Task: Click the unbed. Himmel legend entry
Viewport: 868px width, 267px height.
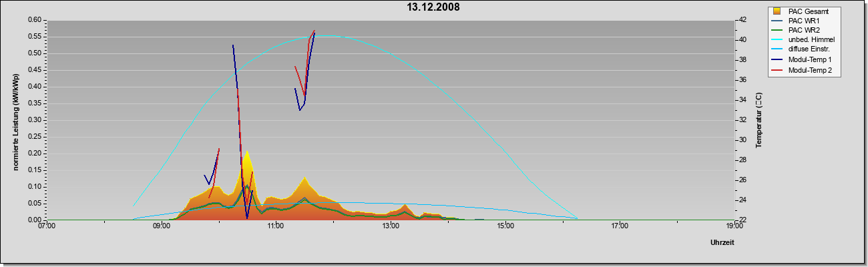Action: [803, 40]
